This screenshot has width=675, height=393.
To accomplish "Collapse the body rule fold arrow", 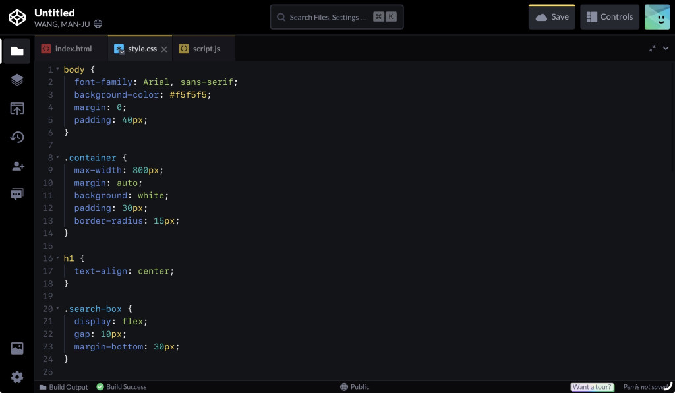I will point(57,69).
